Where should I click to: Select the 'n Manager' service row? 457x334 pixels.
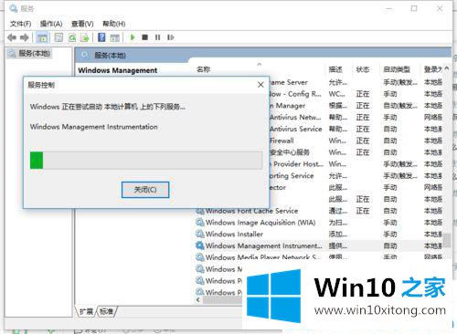(x=356, y=106)
